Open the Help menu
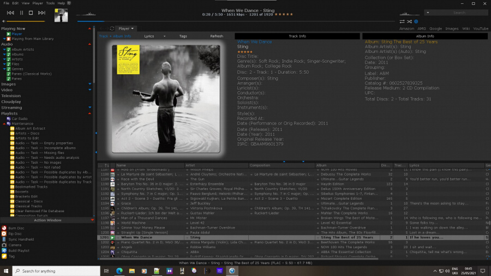Screen dimensions: 491x276 pos(61,3)
